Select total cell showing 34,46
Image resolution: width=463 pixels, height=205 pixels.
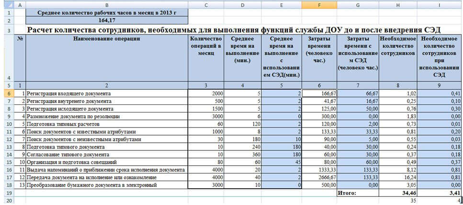coord(398,193)
